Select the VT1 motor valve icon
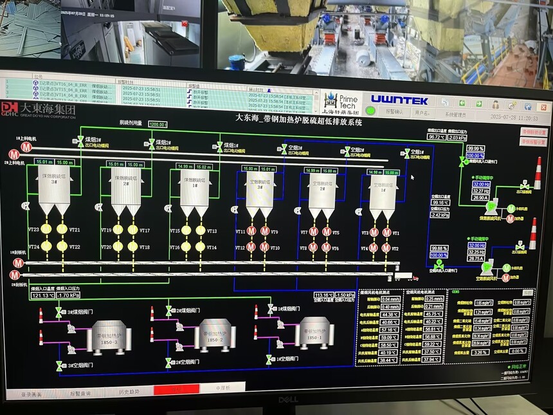Screen dimensions: 553x415 387,232
